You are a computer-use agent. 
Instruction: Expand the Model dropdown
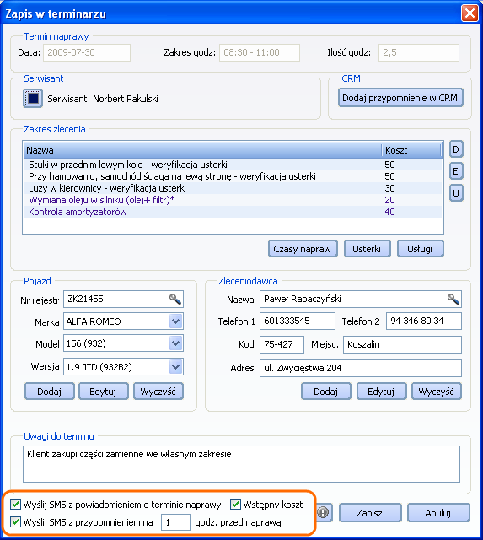point(176,343)
